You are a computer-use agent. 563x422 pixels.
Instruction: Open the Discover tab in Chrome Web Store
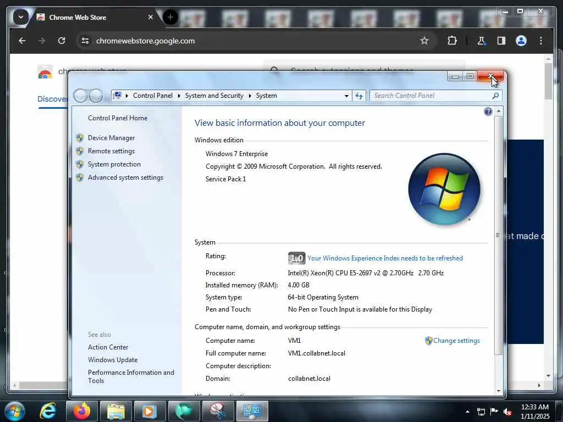point(52,99)
